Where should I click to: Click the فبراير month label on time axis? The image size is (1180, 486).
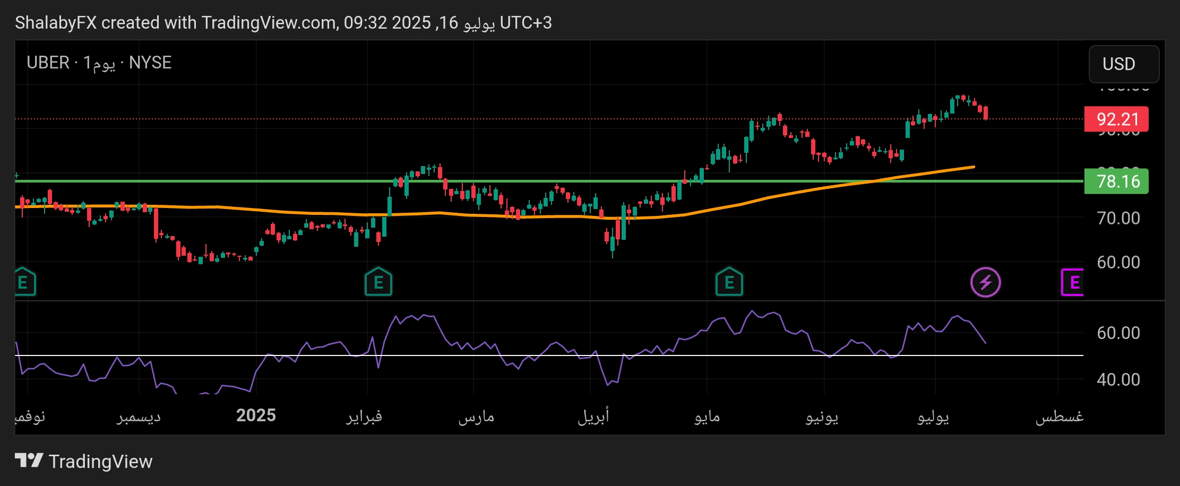pos(365,416)
